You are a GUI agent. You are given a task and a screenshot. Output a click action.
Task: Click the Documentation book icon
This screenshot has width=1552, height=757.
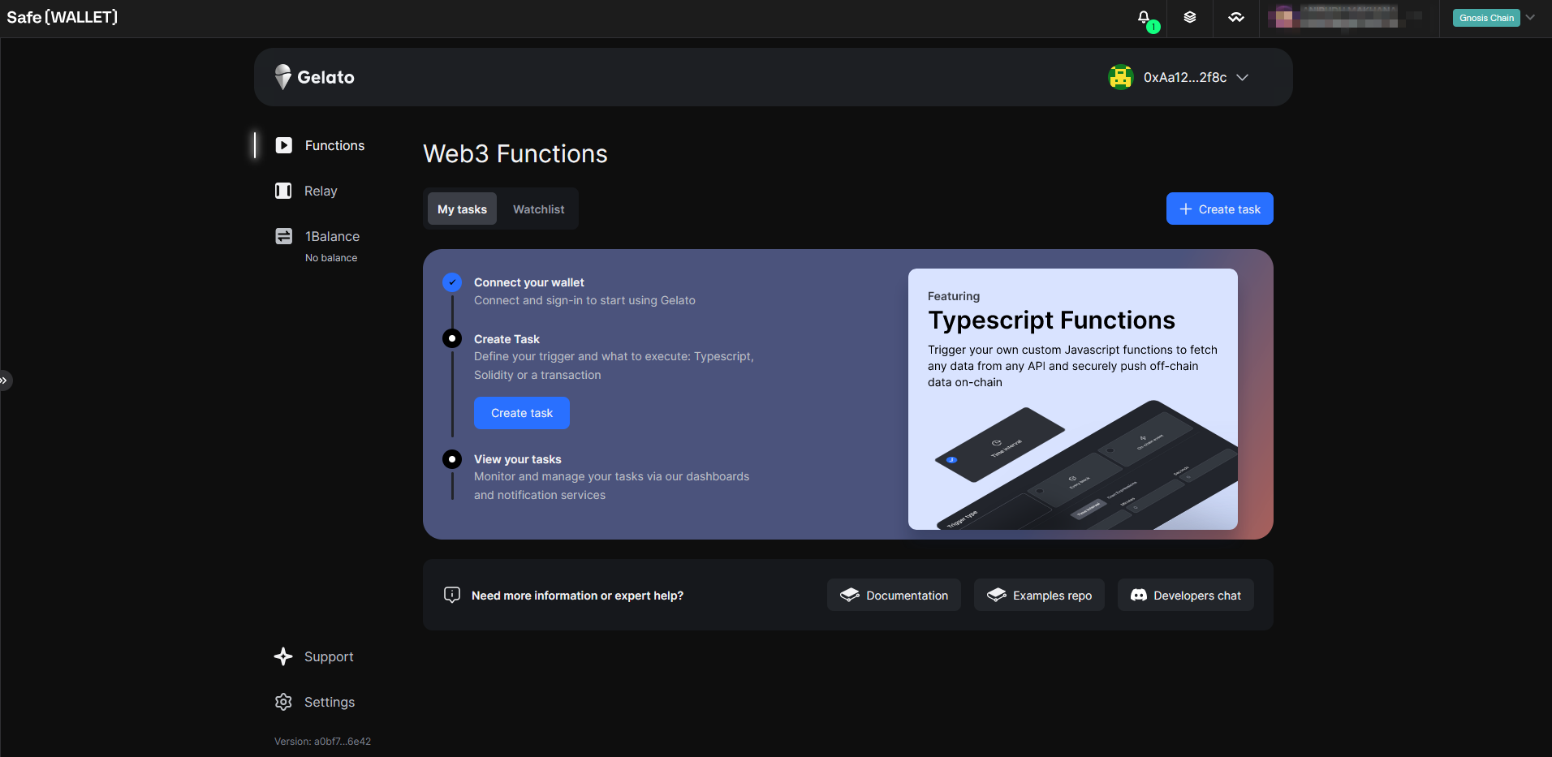850,595
